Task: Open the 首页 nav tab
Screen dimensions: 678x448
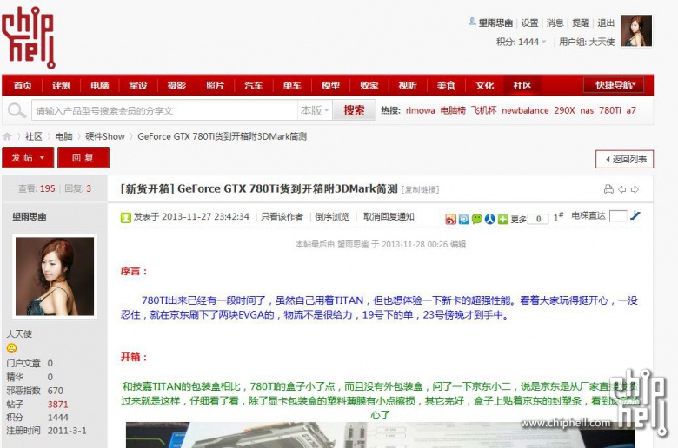Action: pyautogui.click(x=23, y=86)
